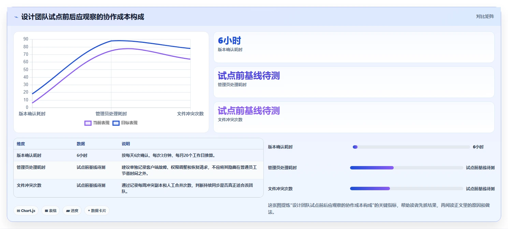Click the 6小时 cell in the table

[82, 156]
